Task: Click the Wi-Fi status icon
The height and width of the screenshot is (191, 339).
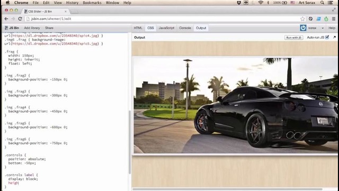Action: point(261,3)
